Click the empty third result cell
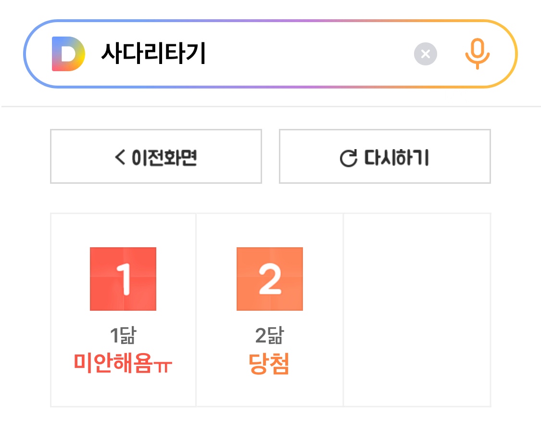The height and width of the screenshot is (431, 541). tap(417, 310)
